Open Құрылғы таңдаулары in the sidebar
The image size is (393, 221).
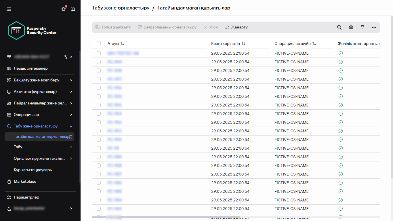[x=33, y=170]
